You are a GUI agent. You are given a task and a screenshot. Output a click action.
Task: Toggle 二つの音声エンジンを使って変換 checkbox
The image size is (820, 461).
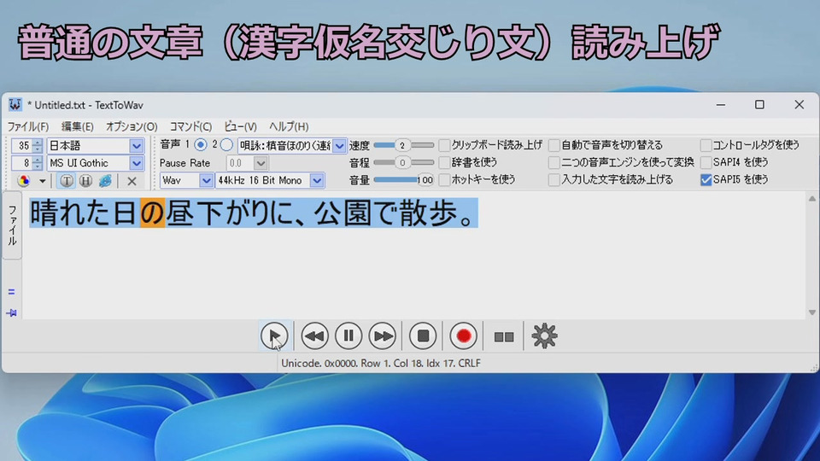coord(553,162)
